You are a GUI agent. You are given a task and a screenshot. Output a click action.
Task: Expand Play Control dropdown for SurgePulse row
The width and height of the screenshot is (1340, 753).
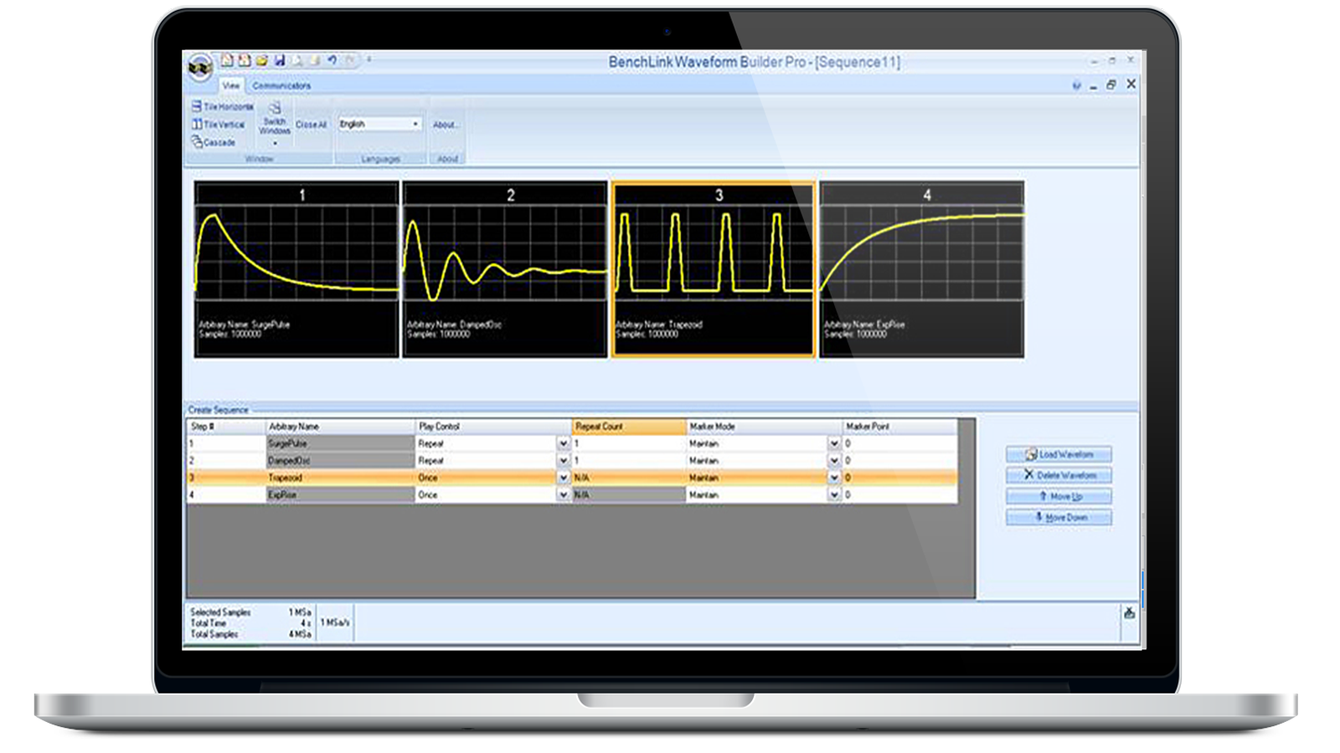563,443
